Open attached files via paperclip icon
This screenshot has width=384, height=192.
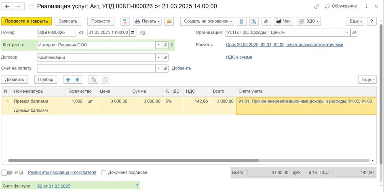(x=266, y=21)
